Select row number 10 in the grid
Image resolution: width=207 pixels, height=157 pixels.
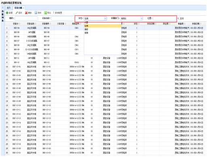[7, 67]
